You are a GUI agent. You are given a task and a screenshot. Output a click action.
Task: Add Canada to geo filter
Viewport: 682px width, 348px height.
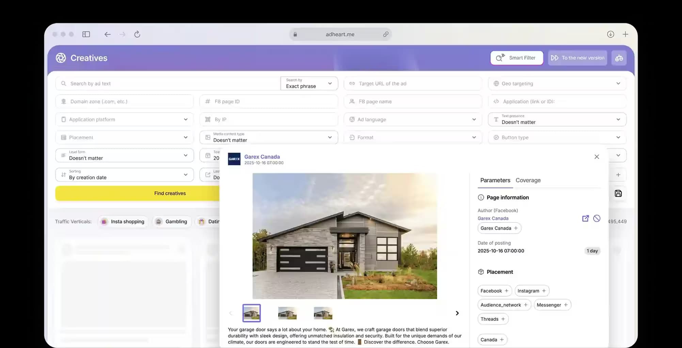click(492, 339)
